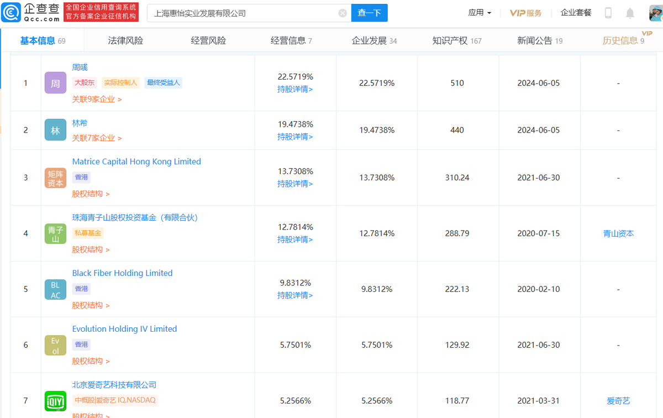The height and width of the screenshot is (418, 663).
Task: Clear search text with the X icon
Action: tap(343, 13)
